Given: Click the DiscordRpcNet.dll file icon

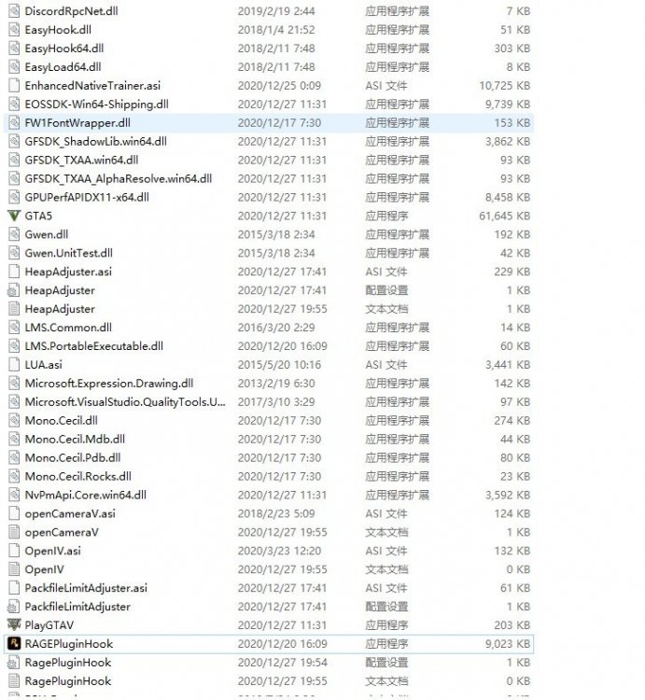Looking at the screenshot, I should (13, 11).
